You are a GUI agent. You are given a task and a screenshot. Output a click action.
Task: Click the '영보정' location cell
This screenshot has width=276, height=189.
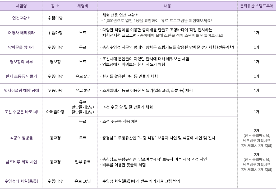tap(55, 62)
